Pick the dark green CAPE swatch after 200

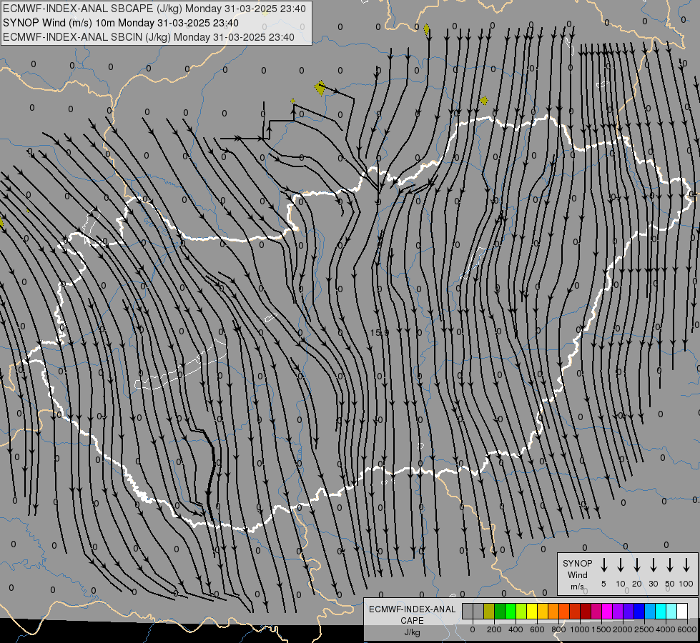[500, 612]
